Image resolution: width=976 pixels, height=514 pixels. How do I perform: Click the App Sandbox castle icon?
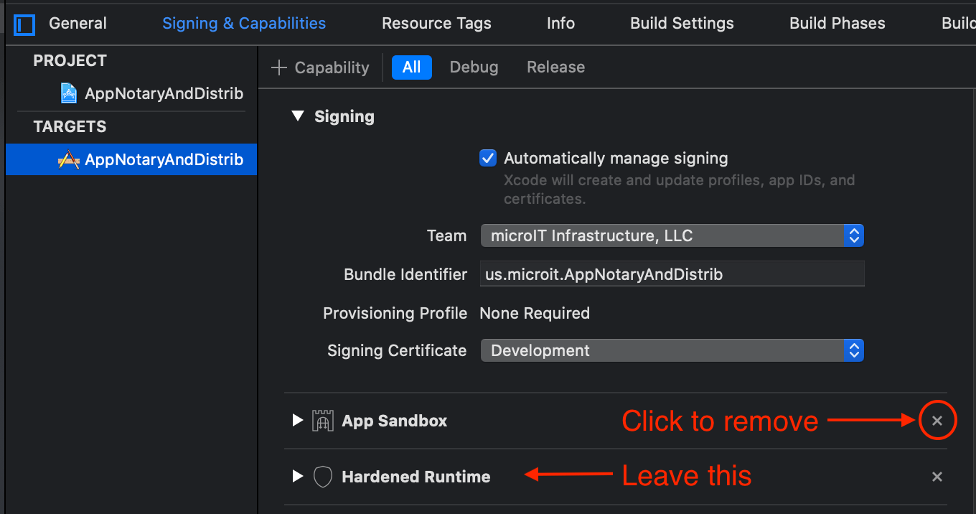tap(322, 421)
